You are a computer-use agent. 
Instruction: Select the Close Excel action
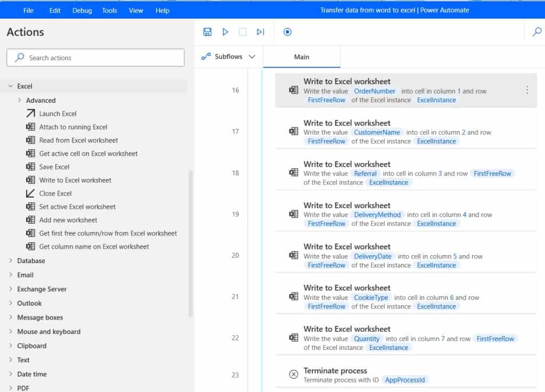click(55, 193)
